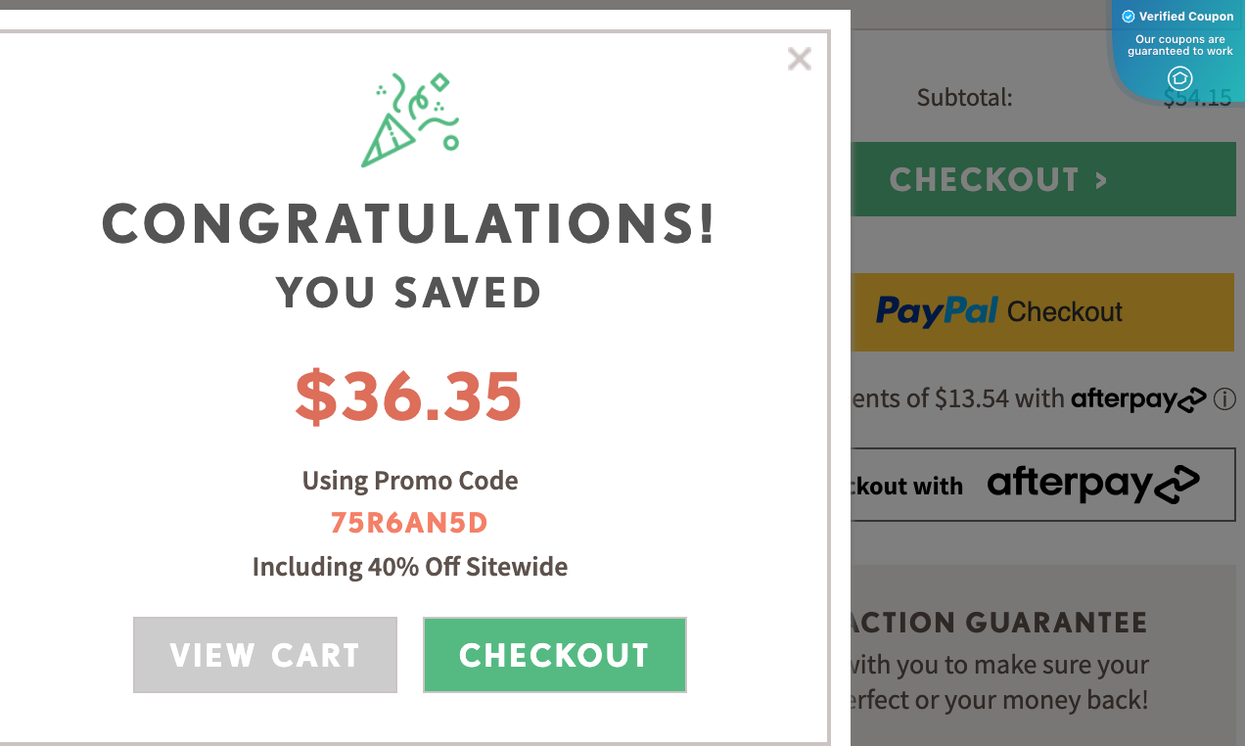The width and height of the screenshot is (1245, 746).
Task: Select the promo code 75R6AN5D text
Action: [x=409, y=524]
